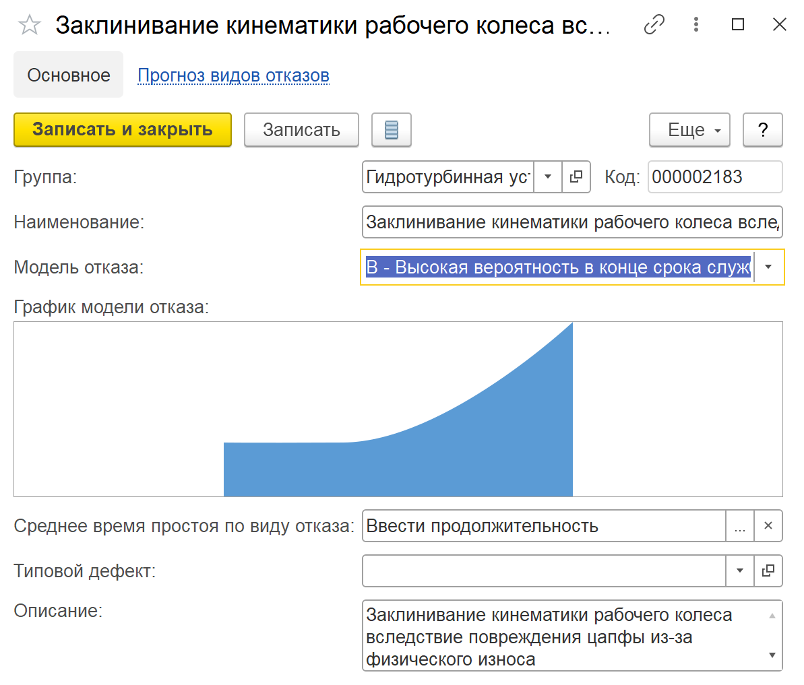Clear the Среднее время простоя field
804x685 pixels.
click(768, 526)
